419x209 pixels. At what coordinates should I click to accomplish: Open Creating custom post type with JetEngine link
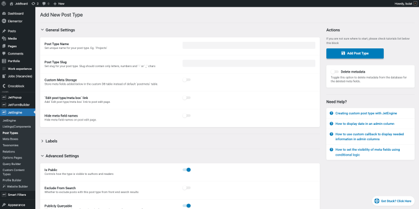click(x=366, y=113)
